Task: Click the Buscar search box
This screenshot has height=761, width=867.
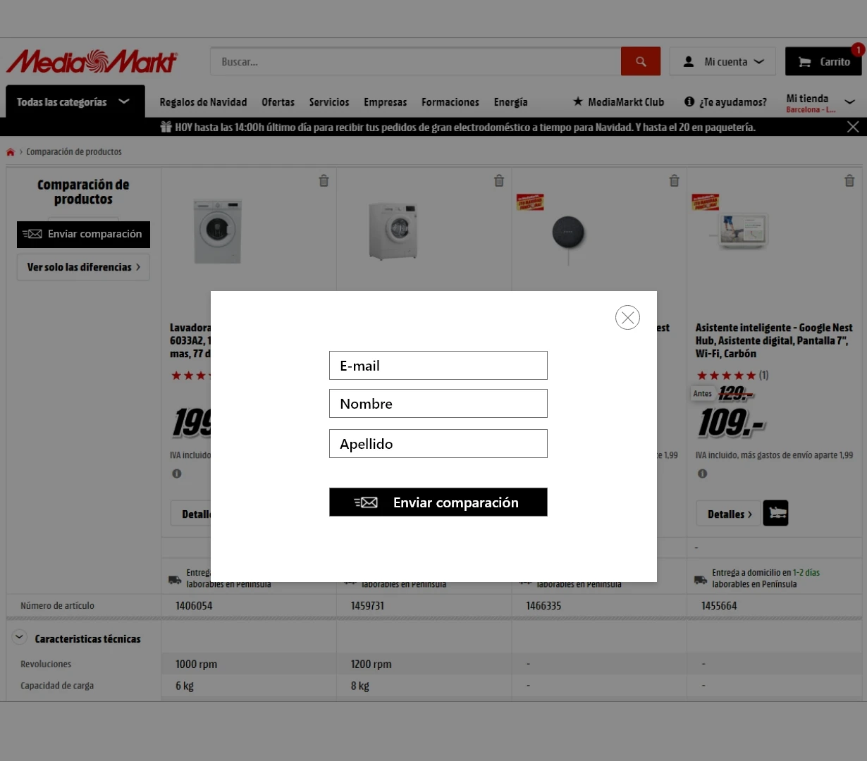Action: 416,61
